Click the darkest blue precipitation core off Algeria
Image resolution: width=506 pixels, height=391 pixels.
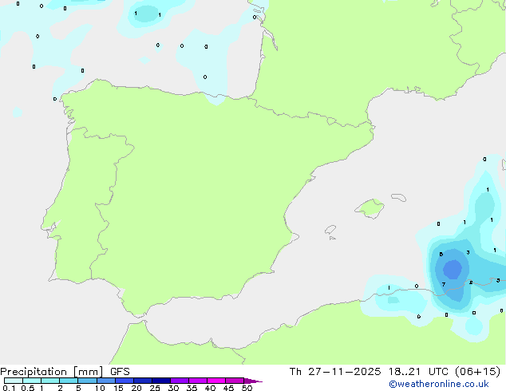tap(453, 269)
